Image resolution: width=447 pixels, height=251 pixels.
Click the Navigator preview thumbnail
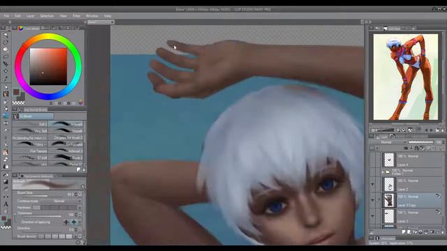coord(406,77)
